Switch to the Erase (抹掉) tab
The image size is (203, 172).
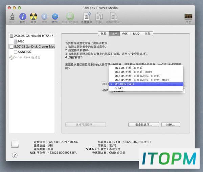tap(114, 34)
